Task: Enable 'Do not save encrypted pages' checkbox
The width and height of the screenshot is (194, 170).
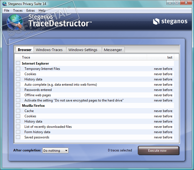Action: tap(18, 100)
